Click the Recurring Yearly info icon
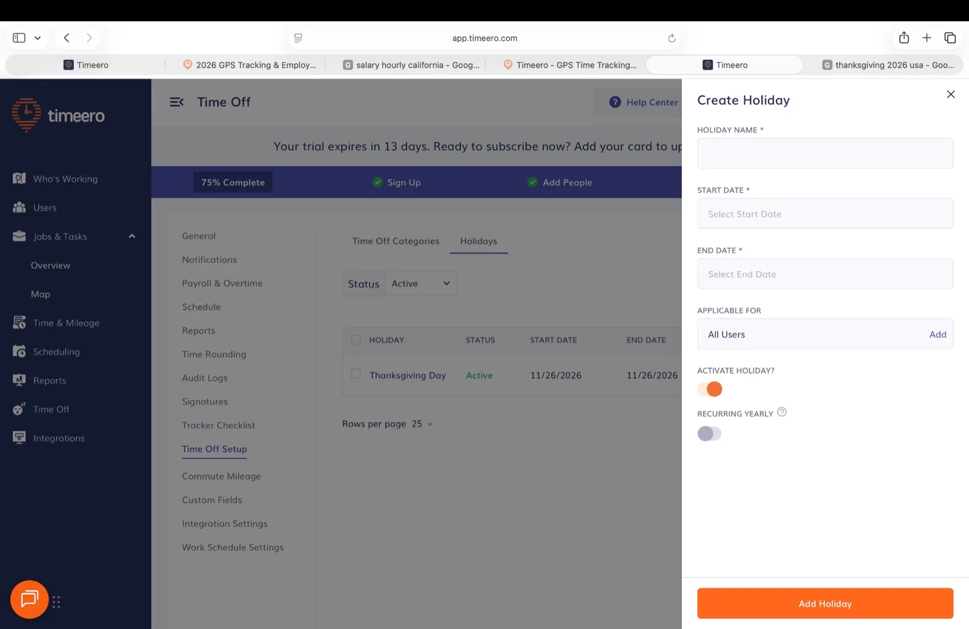Screen dimensions: 969x629 [782, 412]
